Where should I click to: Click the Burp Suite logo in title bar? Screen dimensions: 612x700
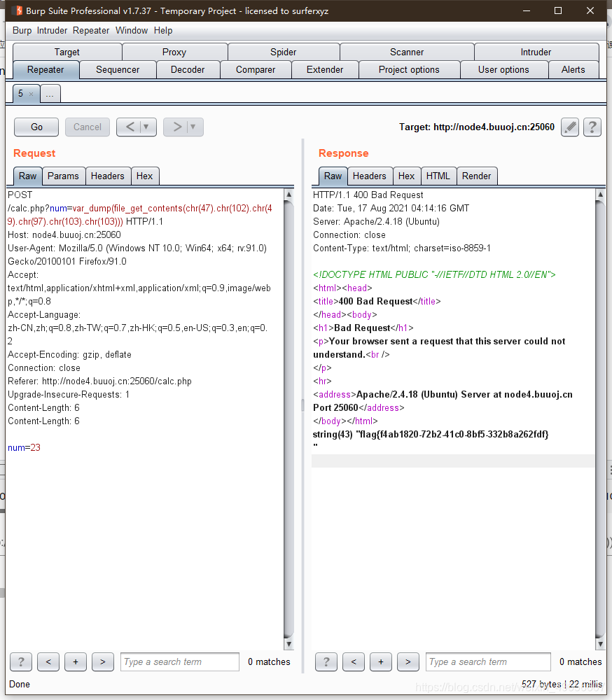coord(19,10)
